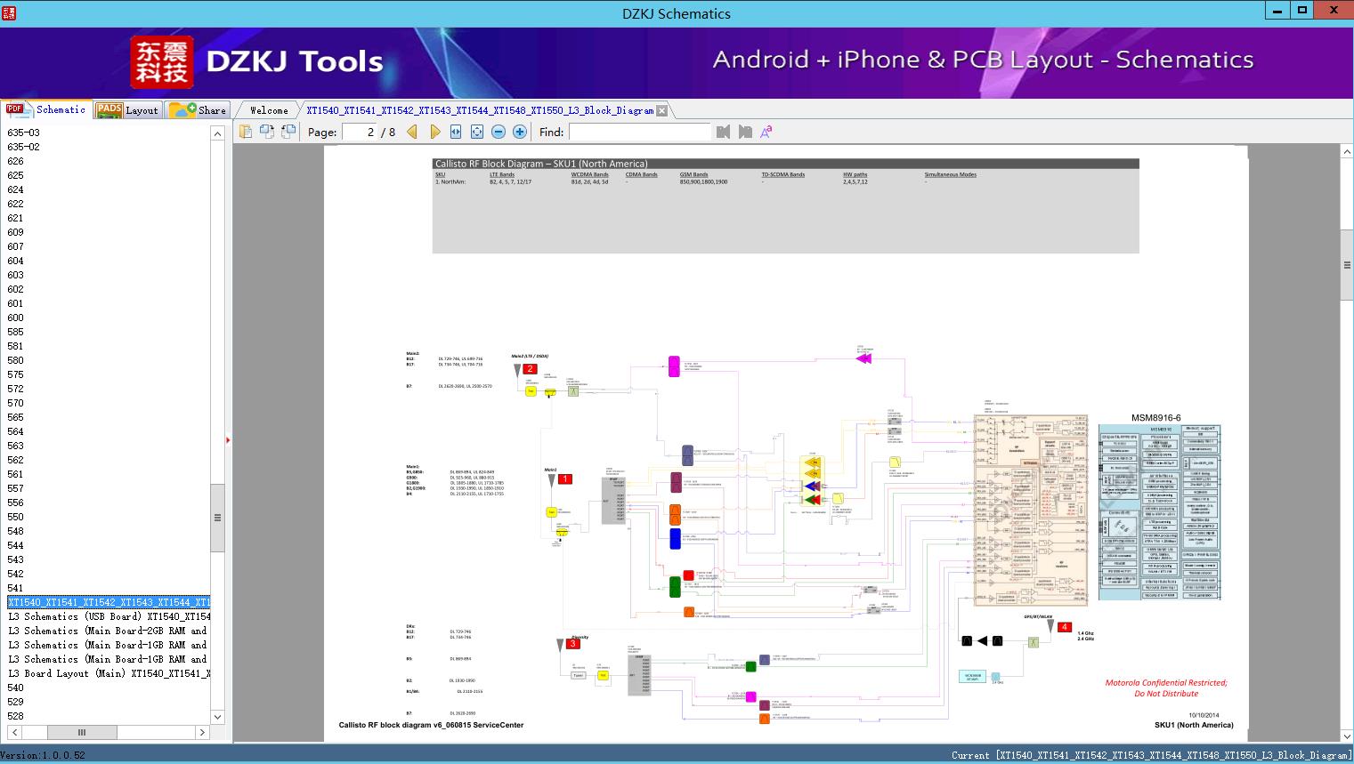Click the find-next icon beside the Find box
Viewport: 1354px width, 764px height.
coord(745,132)
